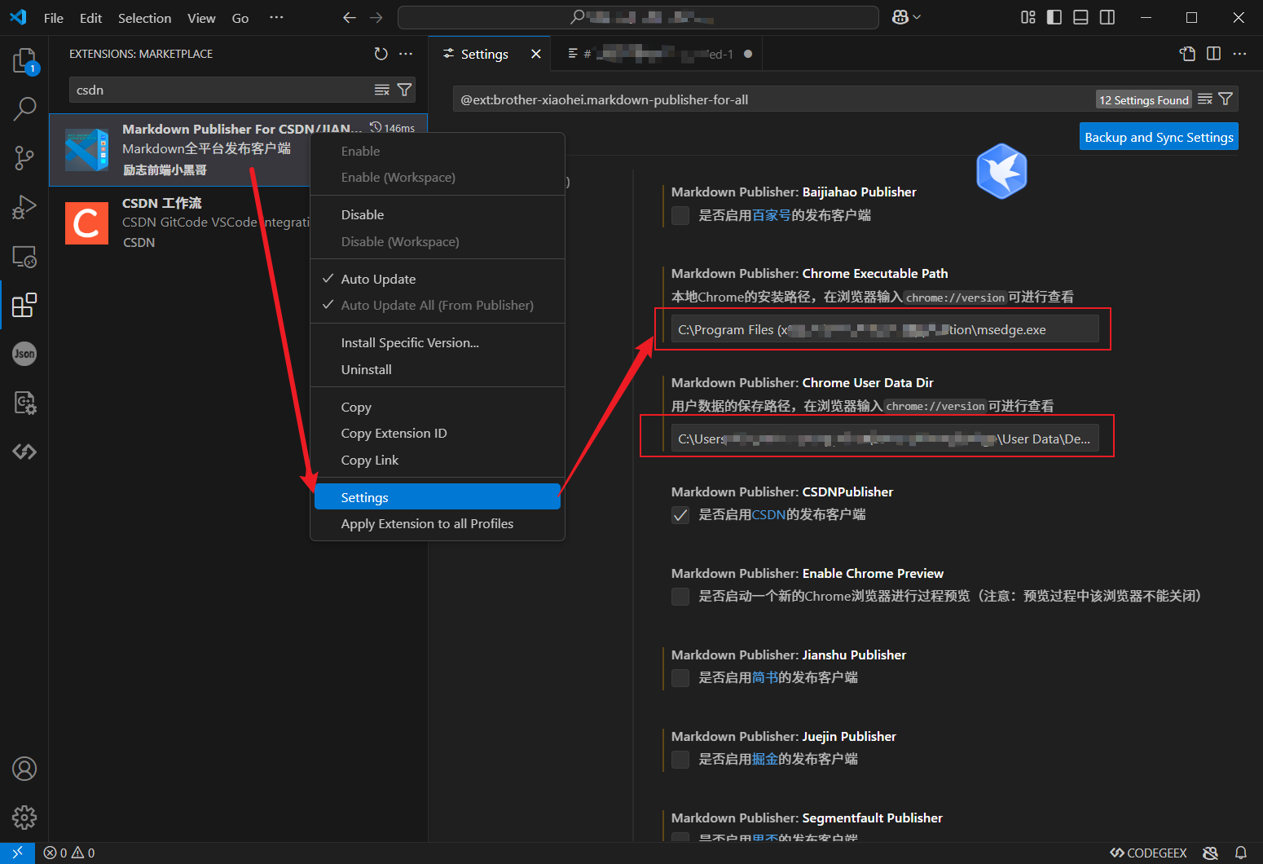Open the 百家号 link
This screenshot has height=864, width=1263.
(x=772, y=215)
